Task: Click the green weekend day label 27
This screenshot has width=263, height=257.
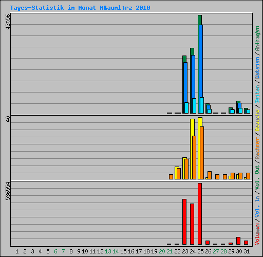Action: pos(216,251)
